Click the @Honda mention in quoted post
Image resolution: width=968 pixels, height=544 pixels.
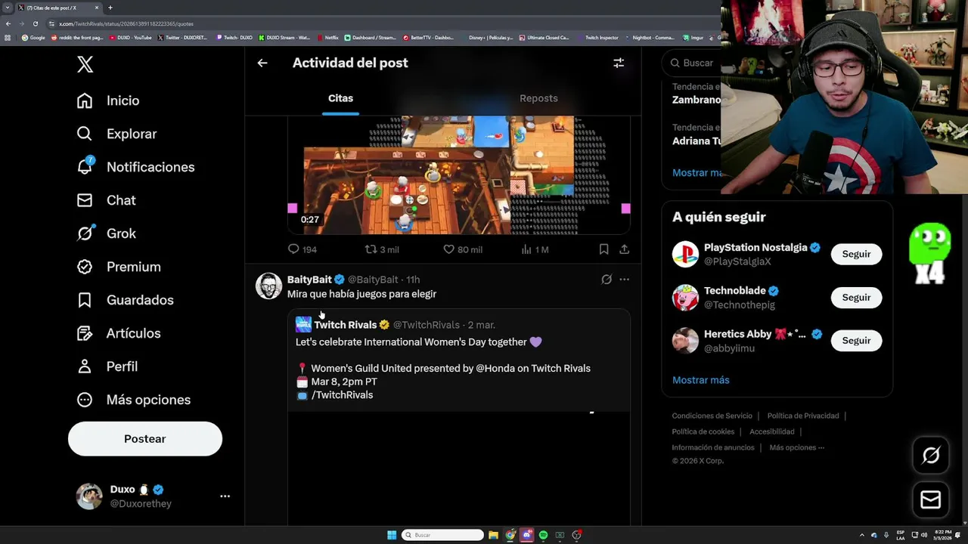coord(495,369)
